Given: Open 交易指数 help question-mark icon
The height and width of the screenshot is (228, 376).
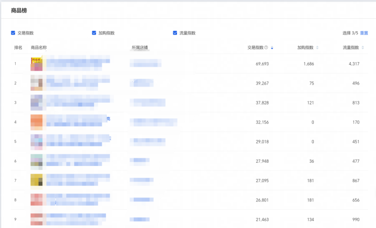Looking at the screenshot, I should click(266, 47).
